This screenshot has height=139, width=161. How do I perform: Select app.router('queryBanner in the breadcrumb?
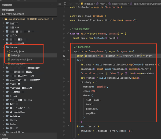(x=147, y=4)
